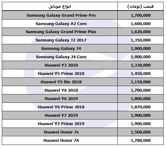The height and width of the screenshot is (148, 167).
Task: Click the Samsung Galaxy J4 Core entry
Action: (61, 57)
